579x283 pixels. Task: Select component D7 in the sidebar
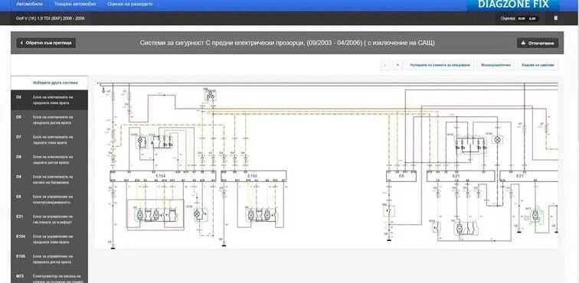tap(50, 140)
